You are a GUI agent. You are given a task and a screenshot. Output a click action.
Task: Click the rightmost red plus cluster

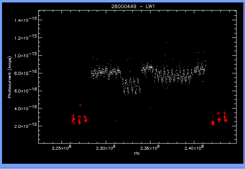(x=225, y=118)
